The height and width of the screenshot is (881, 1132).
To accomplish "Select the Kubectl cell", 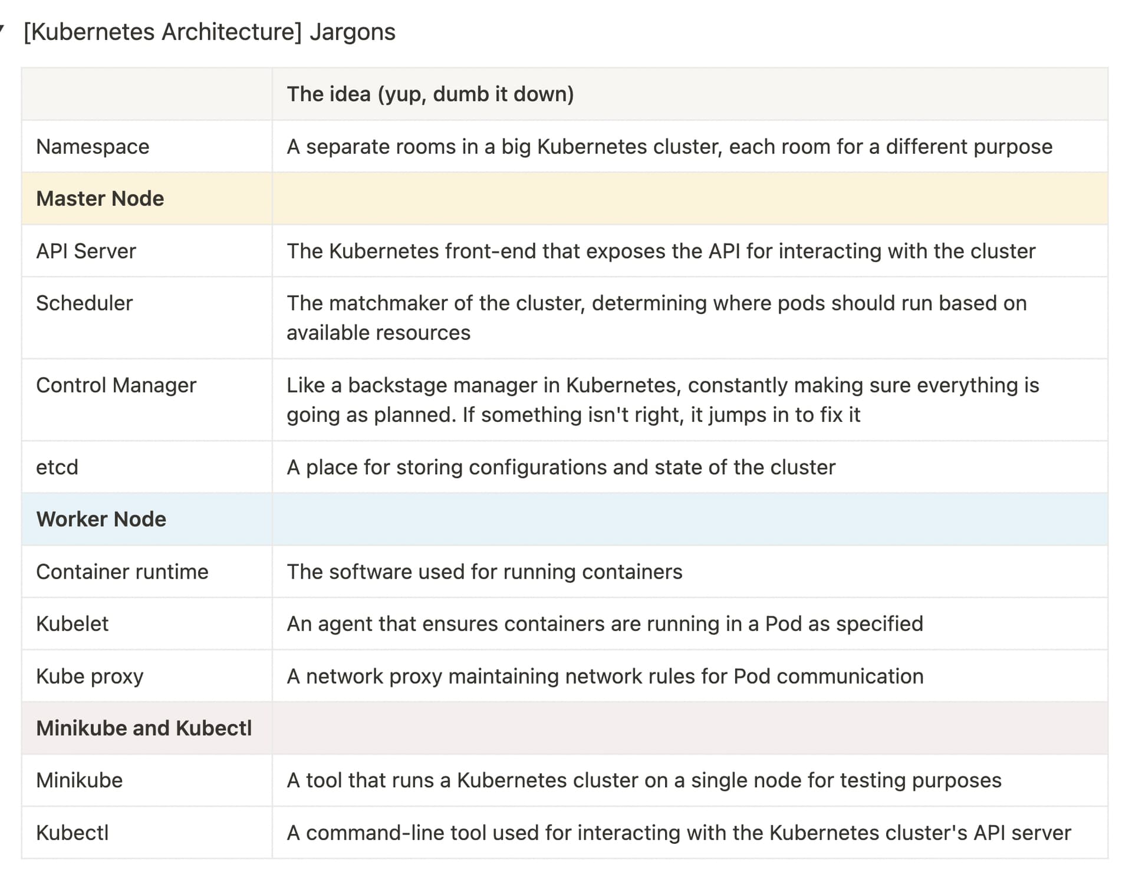I will tap(73, 833).
